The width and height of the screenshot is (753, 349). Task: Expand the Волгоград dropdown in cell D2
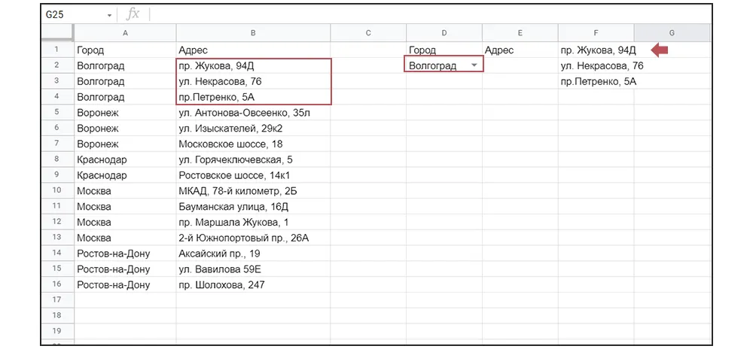pos(474,65)
